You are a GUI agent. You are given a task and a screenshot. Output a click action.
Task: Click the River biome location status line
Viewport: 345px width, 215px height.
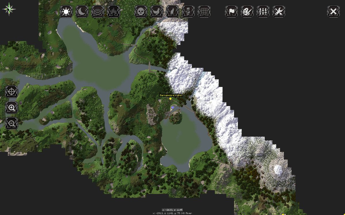[x=172, y=213]
